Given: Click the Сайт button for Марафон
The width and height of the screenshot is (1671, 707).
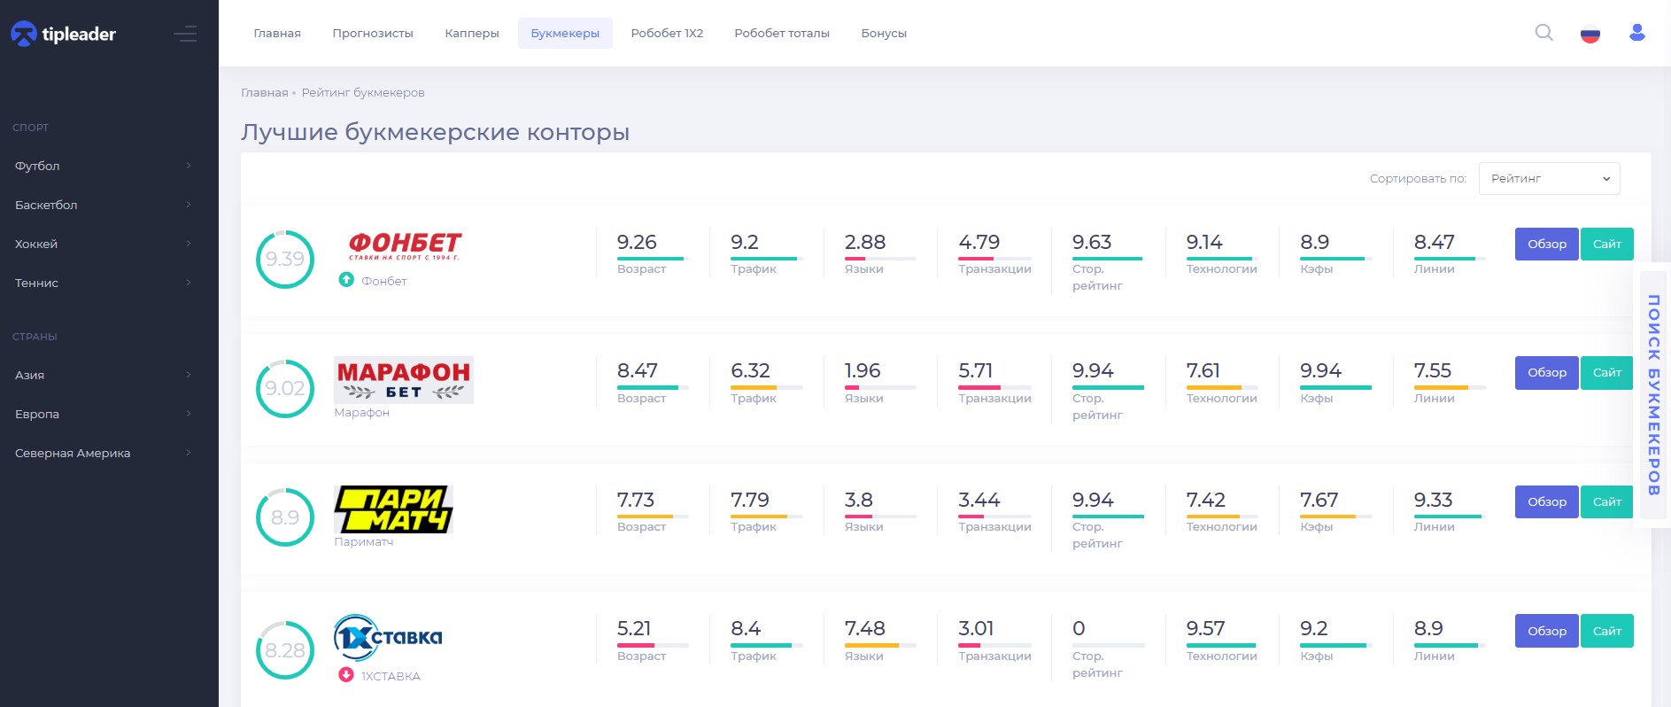Looking at the screenshot, I should click(1607, 372).
